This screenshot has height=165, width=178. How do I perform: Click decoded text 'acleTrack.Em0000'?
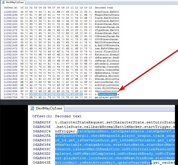pyautogui.click(x=107, y=21)
